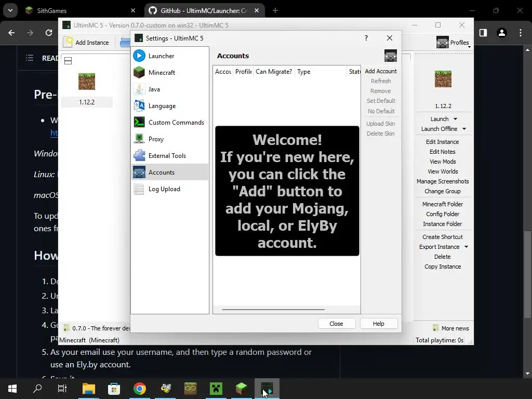The width and height of the screenshot is (532, 399).
Task: Open the README outline list icon
Action: coord(30,58)
